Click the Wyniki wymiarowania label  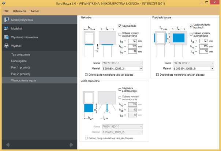pyautogui.click(x=25, y=37)
